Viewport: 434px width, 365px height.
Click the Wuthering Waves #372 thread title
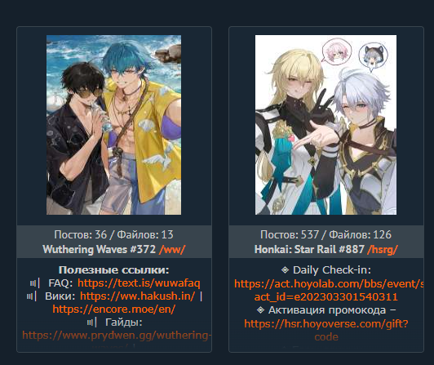pyautogui.click(x=99, y=249)
